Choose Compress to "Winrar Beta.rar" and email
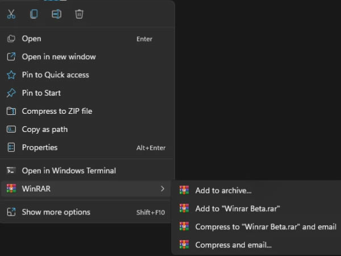341x256 pixels. pyautogui.click(x=257, y=227)
